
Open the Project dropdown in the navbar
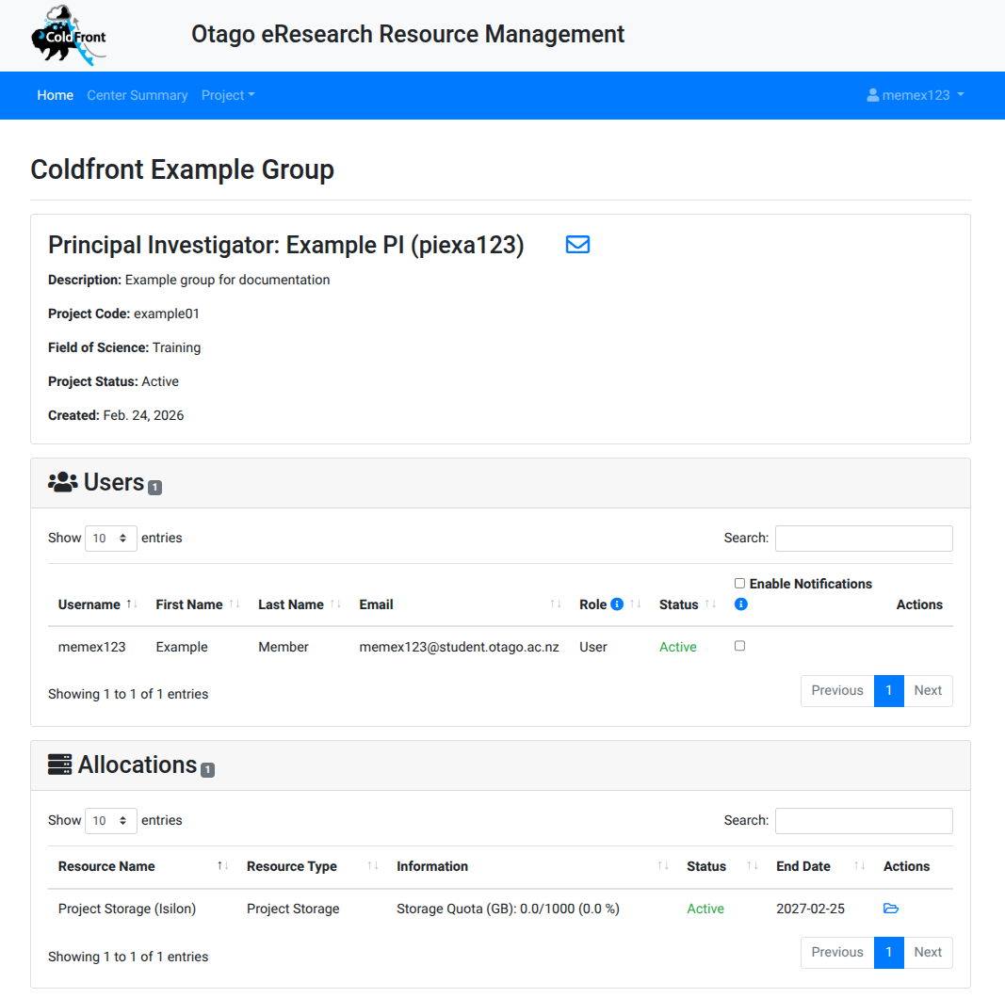tap(227, 95)
